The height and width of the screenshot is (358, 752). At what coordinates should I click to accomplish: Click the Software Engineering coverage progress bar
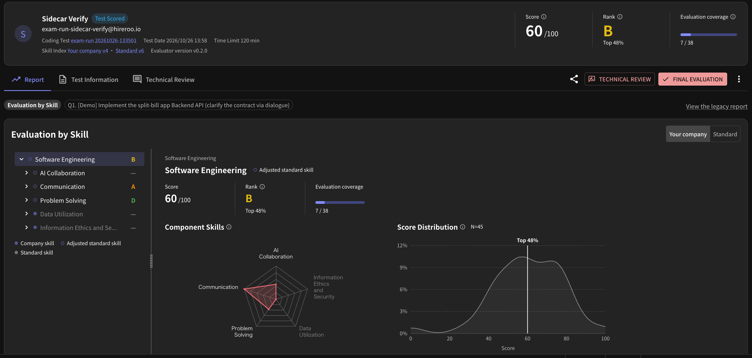(340, 202)
